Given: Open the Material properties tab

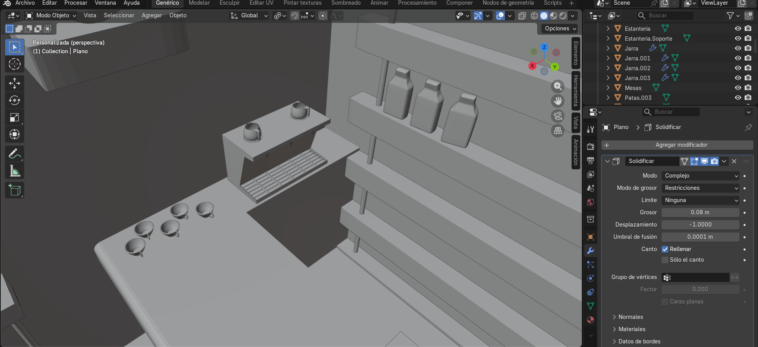Looking at the screenshot, I should pos(591,320).
